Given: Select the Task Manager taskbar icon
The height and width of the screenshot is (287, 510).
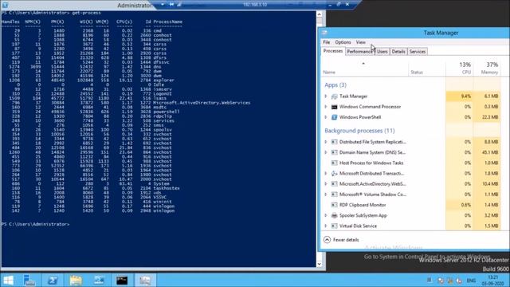Looking at the screenshot, I should pos(145,280).
